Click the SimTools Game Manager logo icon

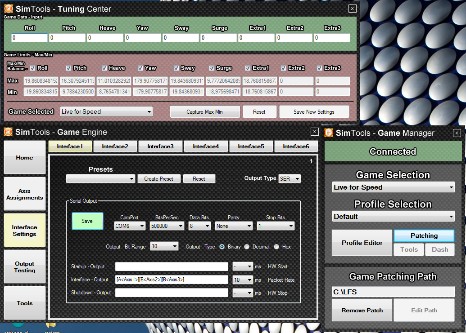tap(329, 133)
